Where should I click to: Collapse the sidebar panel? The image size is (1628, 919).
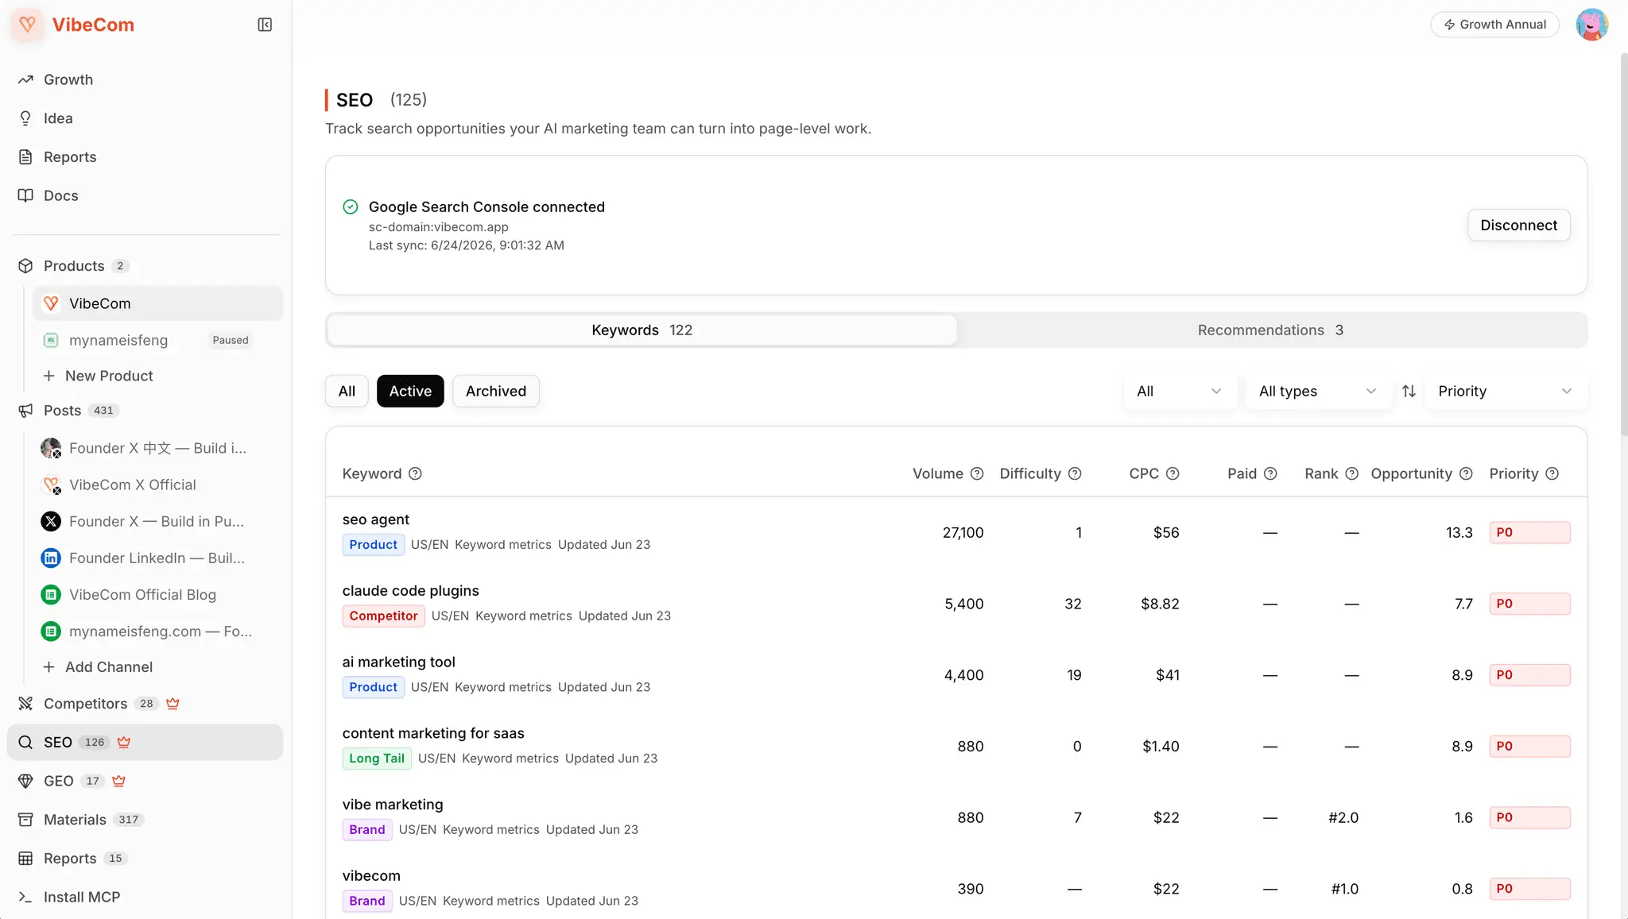point(265,25)
